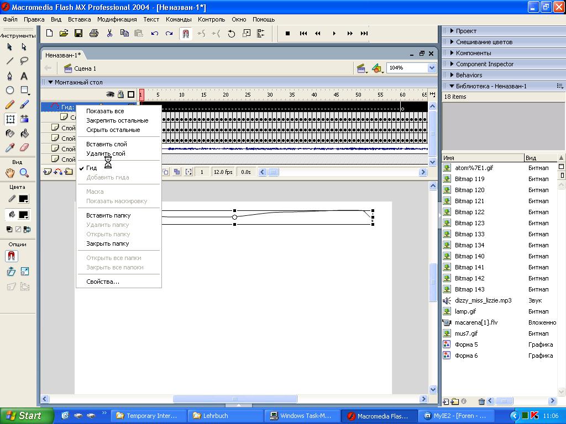Toggle lock on all layers
This screenshot has height=424, width=566.
point(120,94)
